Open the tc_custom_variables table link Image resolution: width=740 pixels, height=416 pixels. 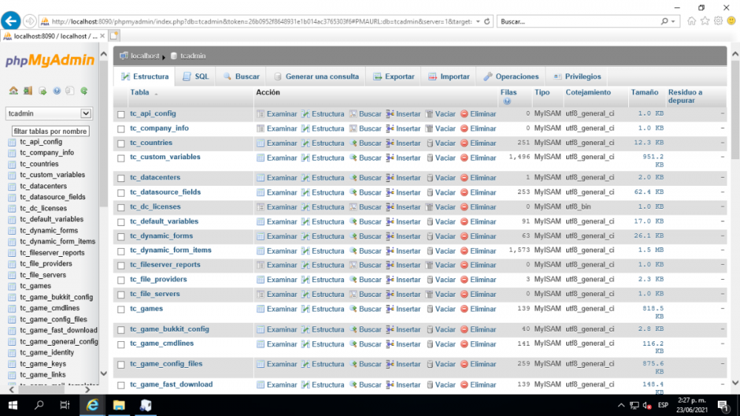click(165, 157)
